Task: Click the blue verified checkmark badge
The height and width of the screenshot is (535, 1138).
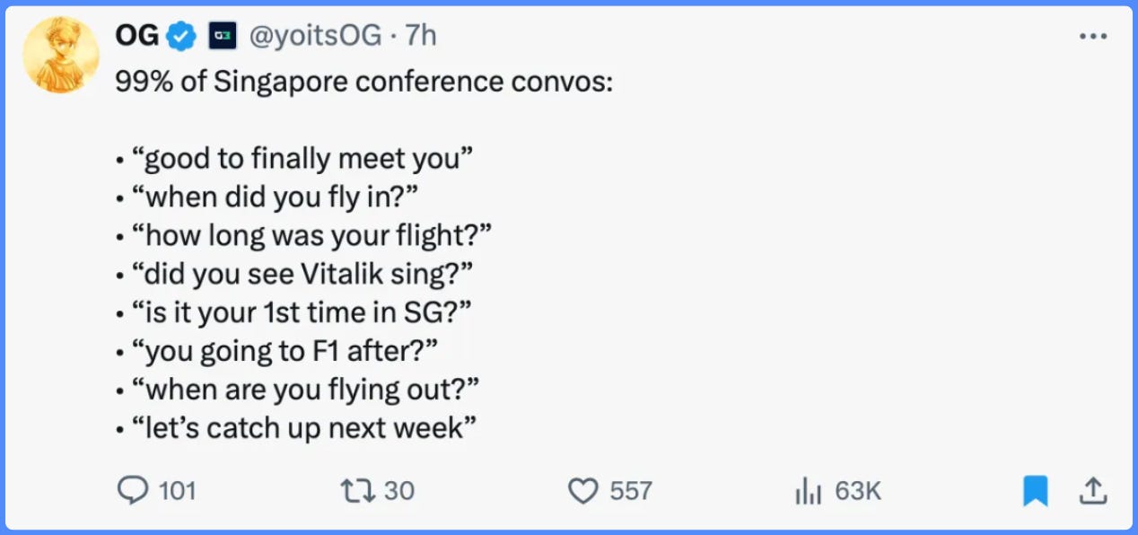Action: [x=183, y=36]
